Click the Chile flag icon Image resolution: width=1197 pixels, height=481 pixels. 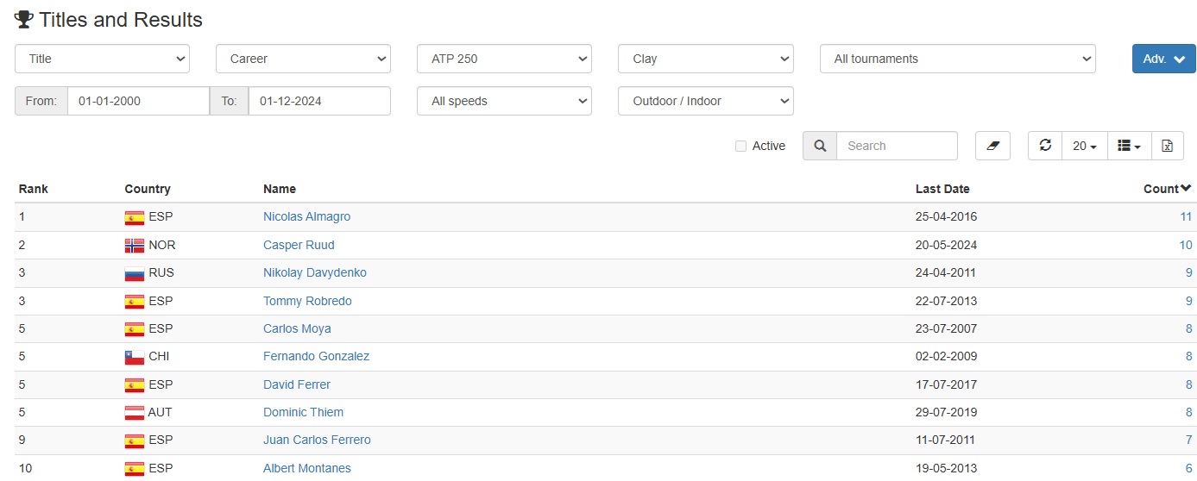tap(135, 357)
